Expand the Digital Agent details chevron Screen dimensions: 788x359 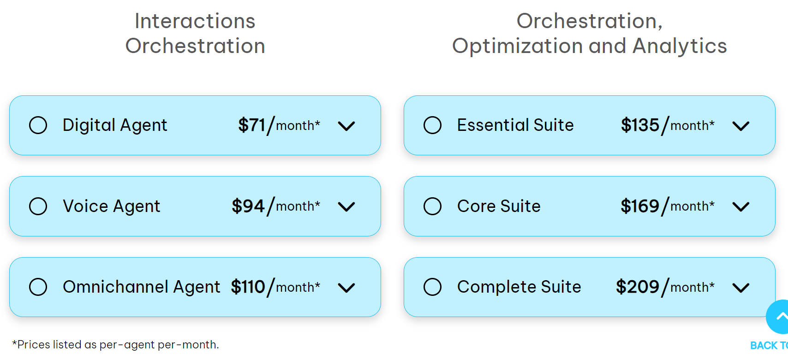[346, 126]
